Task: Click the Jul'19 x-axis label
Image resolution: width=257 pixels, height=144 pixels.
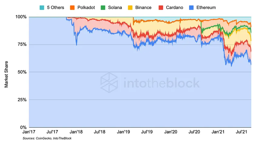Action: coord(147,132)
